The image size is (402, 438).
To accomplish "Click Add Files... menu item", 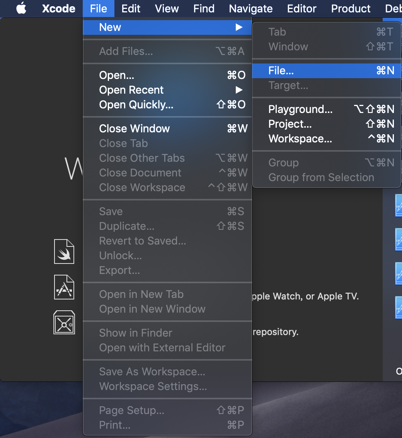I will tap(167, 51).
